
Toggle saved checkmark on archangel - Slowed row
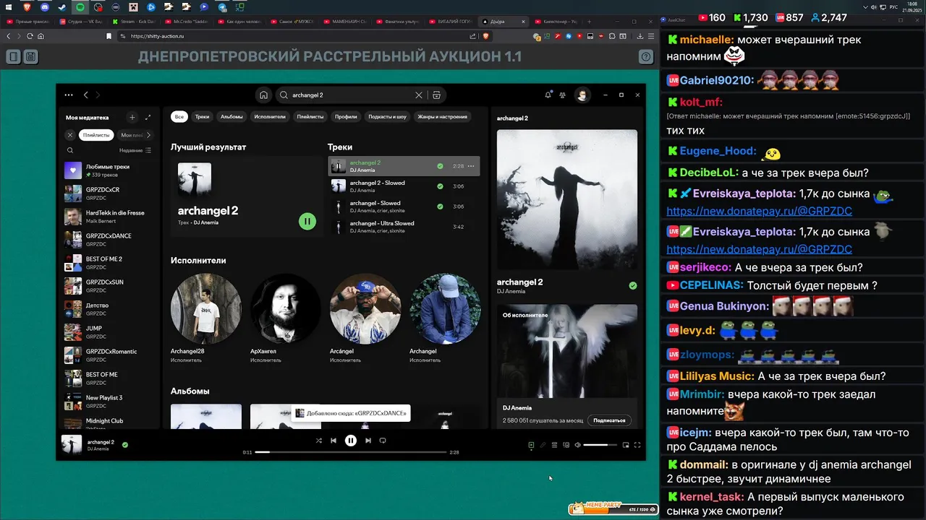click(440, 207)
